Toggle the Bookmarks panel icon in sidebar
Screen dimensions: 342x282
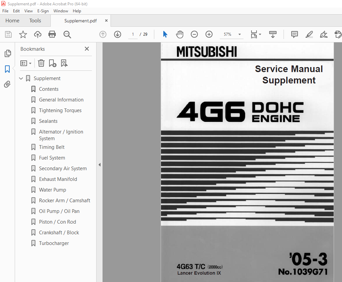(7, 69)
